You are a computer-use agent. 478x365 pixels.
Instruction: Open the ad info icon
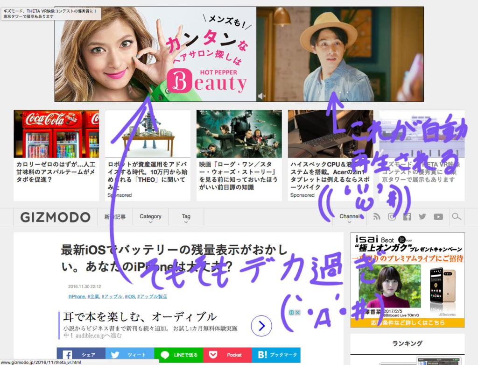click(291, 313)
